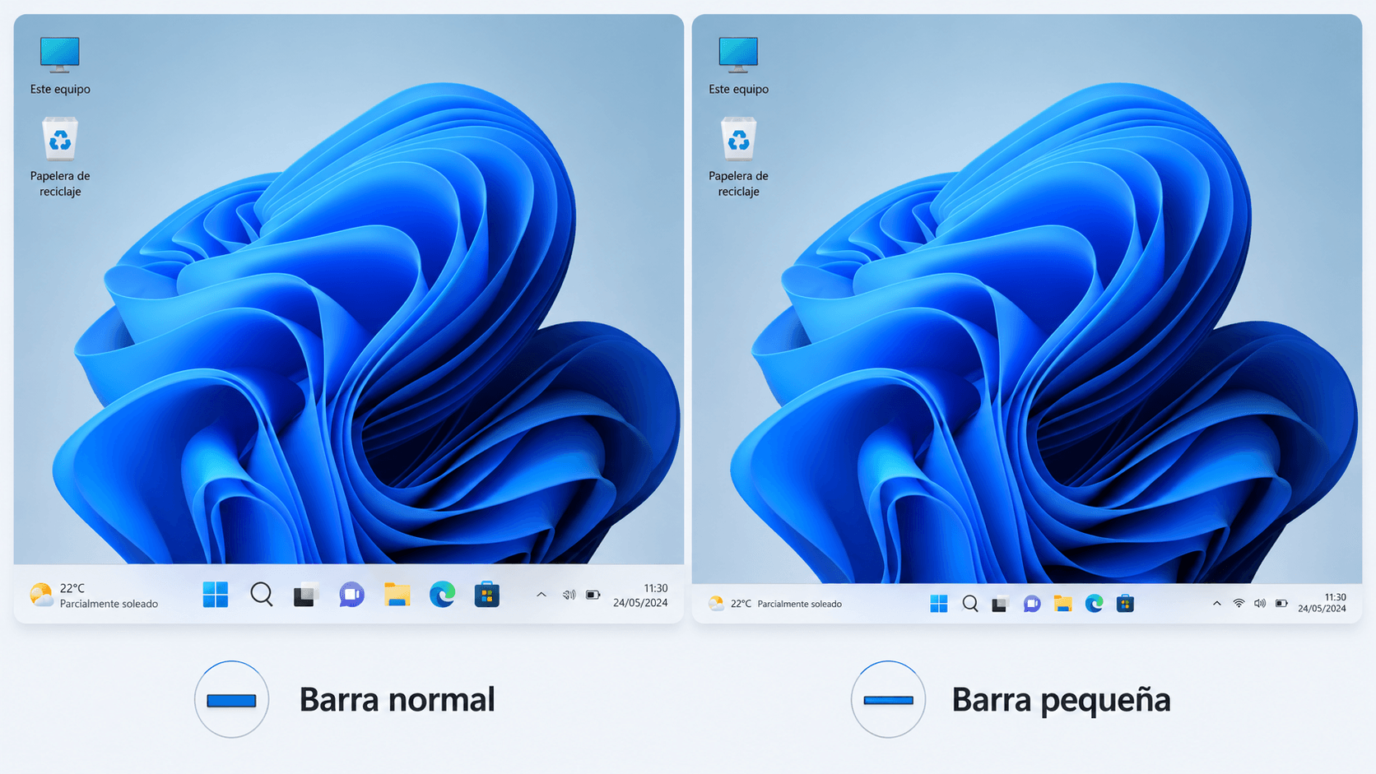Click the battery icon on the small taskbar
The width and height of the screenshot is (1376, 774).
pos(1281,604)
